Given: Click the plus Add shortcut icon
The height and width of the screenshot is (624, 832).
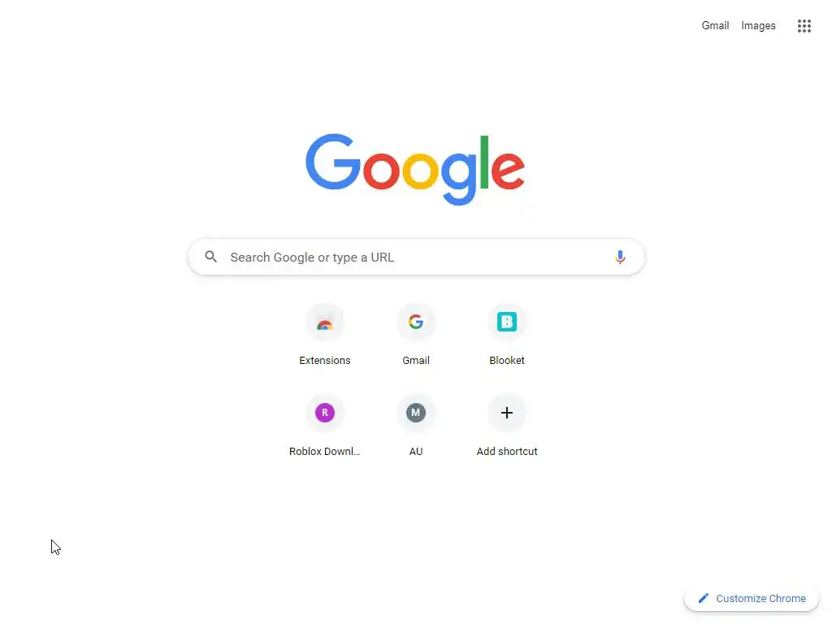Looking at the screenshot, I should [x=507, y=413].
